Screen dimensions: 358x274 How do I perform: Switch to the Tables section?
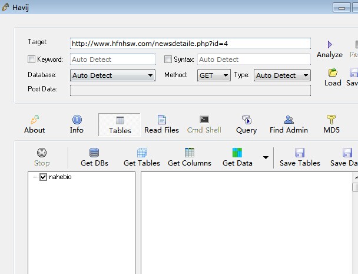[120, 125]
